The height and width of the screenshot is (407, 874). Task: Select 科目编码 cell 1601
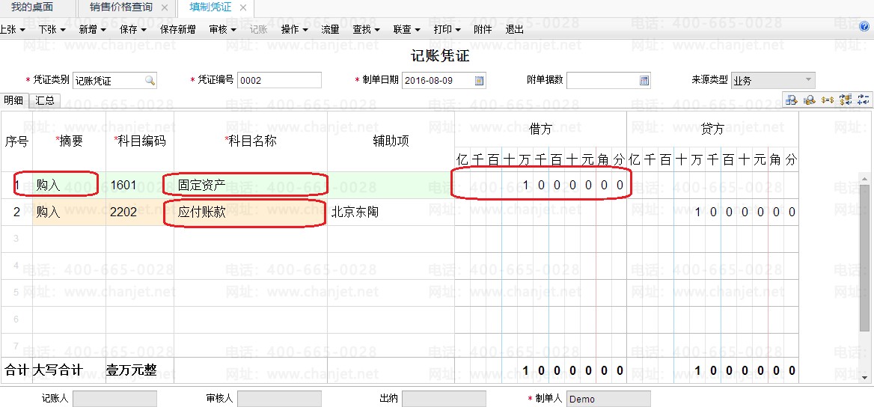(x=140, y=185)
